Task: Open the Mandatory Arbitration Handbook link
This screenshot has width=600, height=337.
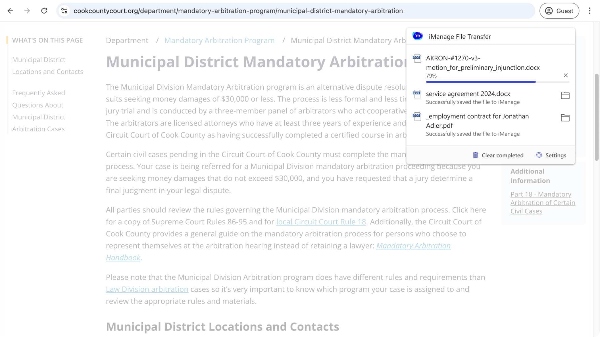Action: [x=413, y=246]
